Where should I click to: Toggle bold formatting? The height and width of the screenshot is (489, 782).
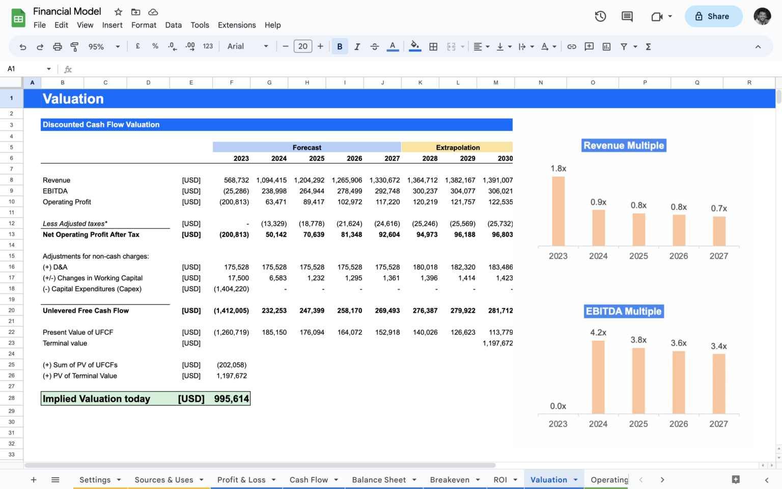[340, 46]
